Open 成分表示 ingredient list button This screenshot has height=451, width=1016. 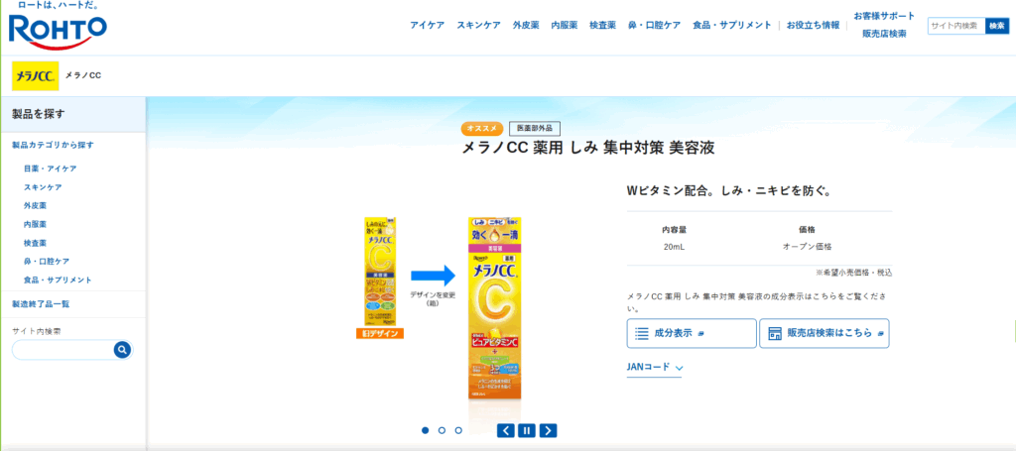(692, 333)
